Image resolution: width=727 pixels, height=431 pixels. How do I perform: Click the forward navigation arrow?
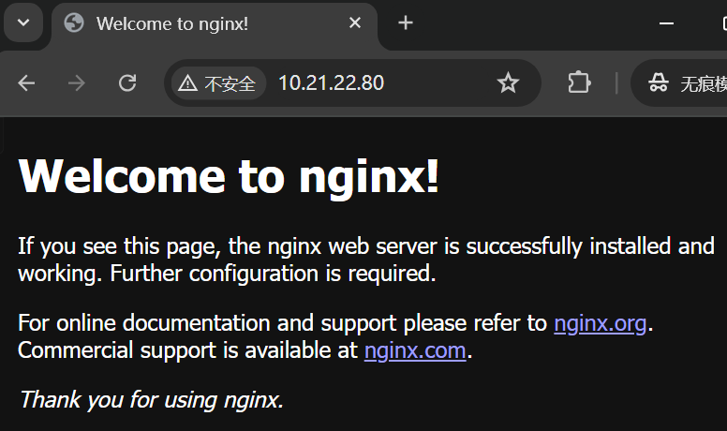tap(77, 83)
